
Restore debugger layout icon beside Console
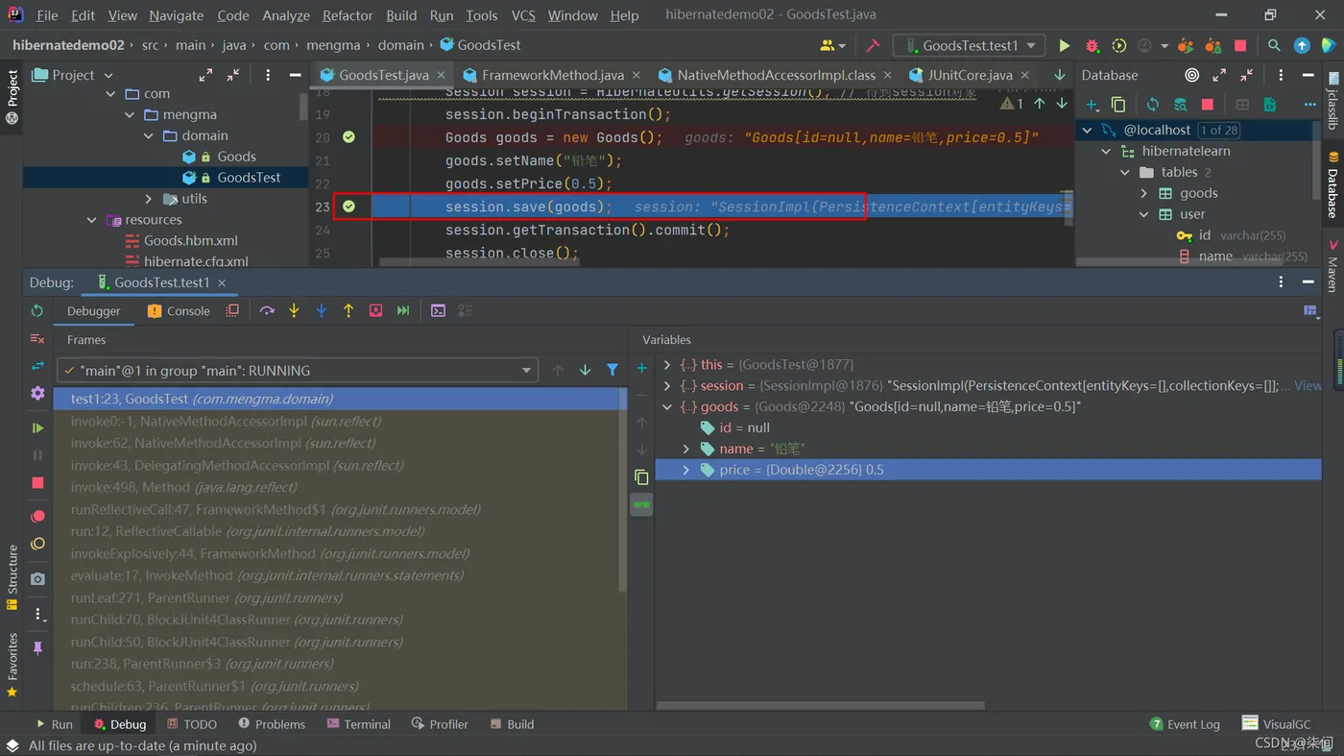click(x=232, y=311)
